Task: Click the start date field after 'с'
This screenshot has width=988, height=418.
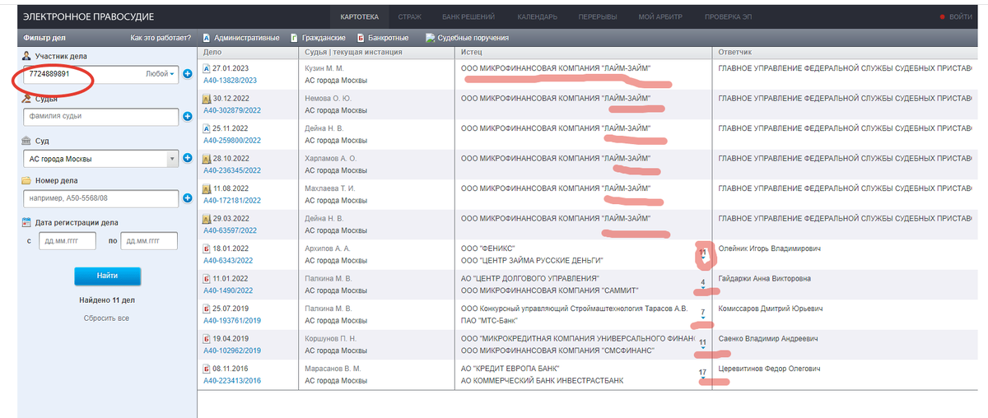Action: 68,240
